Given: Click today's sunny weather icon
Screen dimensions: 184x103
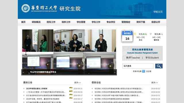Looking at the screenshot, I should point(135,34).
